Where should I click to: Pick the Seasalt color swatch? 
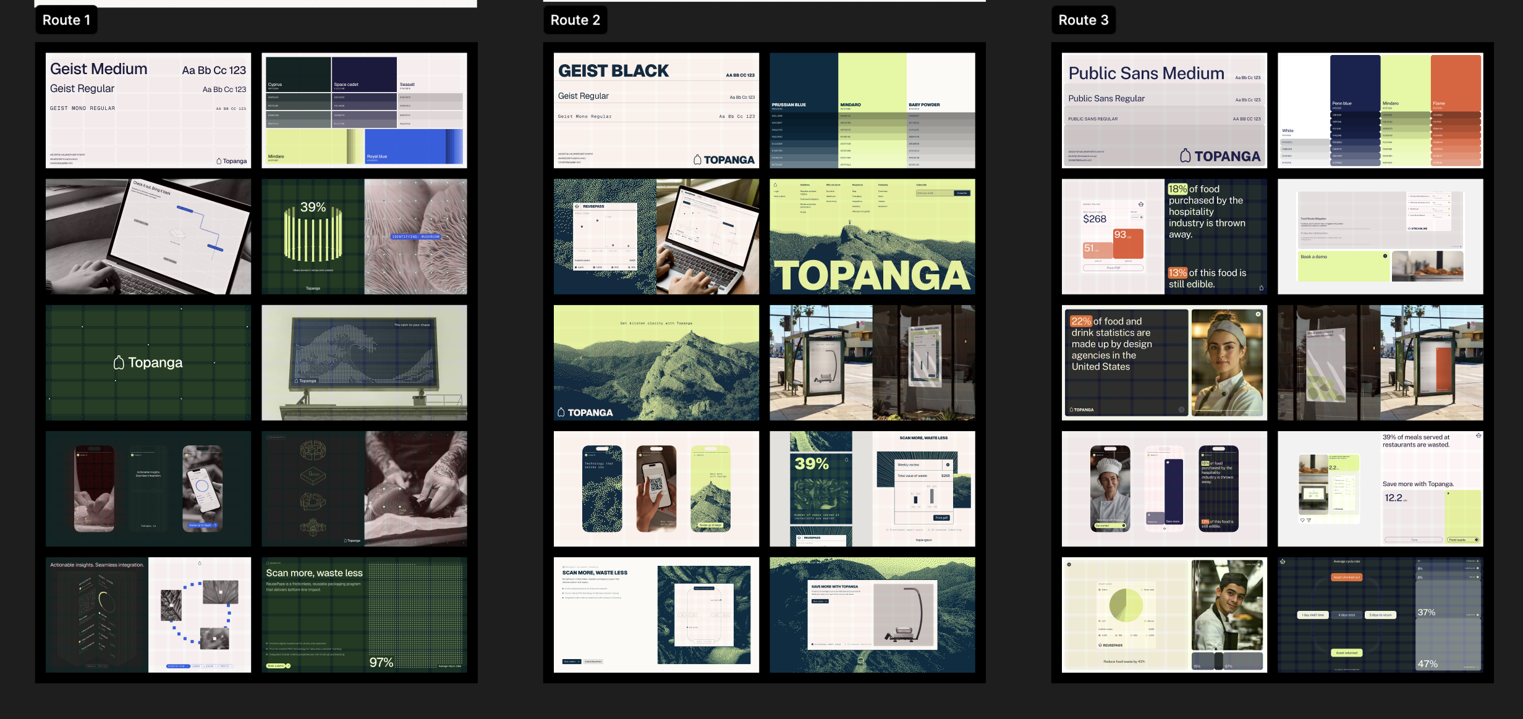coord(430,74)
